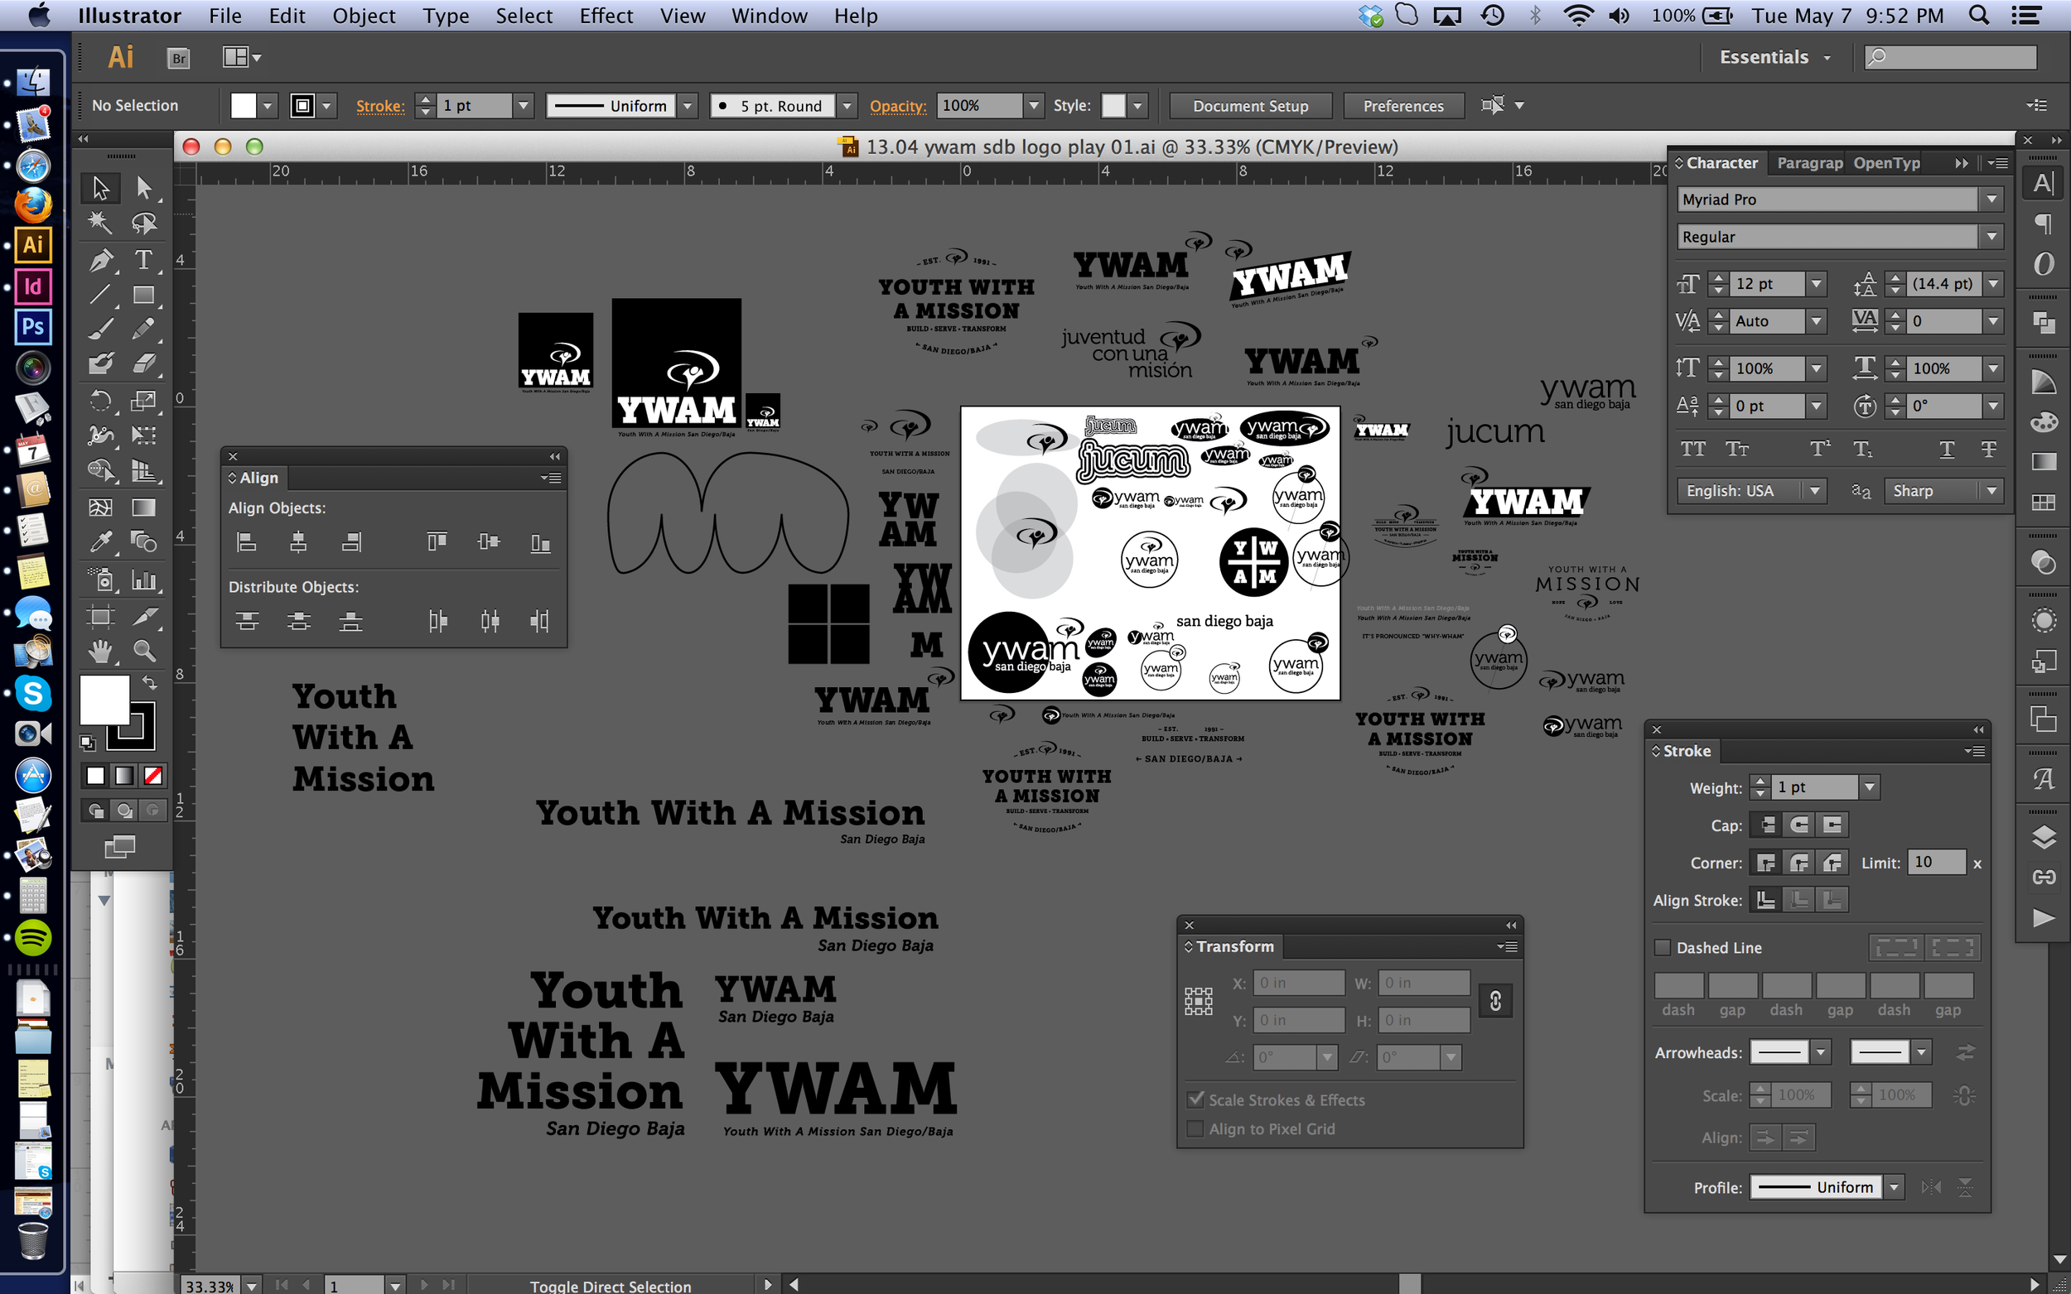Open the font size 12 pt dropdown

pyautogui.click(x=1815, y=283)
